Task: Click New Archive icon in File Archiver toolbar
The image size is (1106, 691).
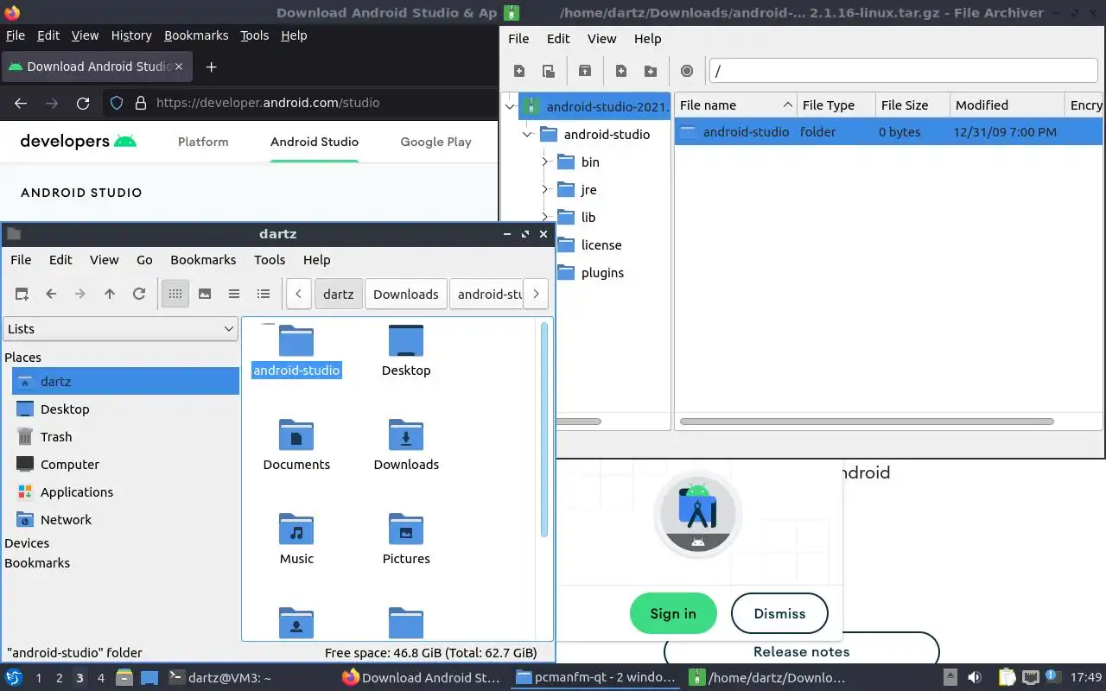Action: pyautogui.click(x=519, y=71)
